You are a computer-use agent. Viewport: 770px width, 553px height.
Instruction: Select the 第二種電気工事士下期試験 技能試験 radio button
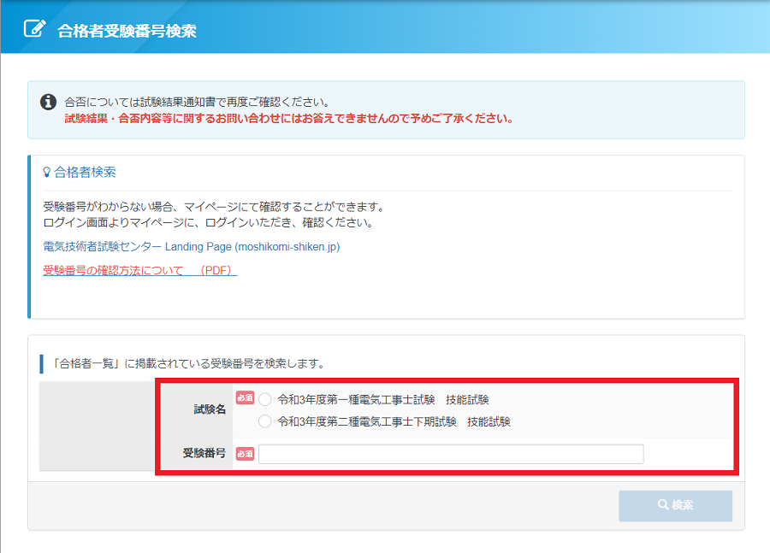pyautogui.click(x=265, y=421)
